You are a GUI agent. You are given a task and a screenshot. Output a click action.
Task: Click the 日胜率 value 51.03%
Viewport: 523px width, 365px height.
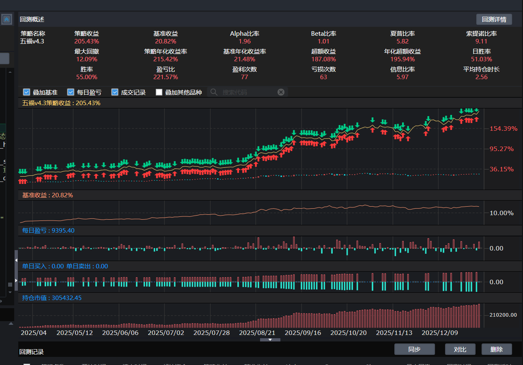coord(481,59)
